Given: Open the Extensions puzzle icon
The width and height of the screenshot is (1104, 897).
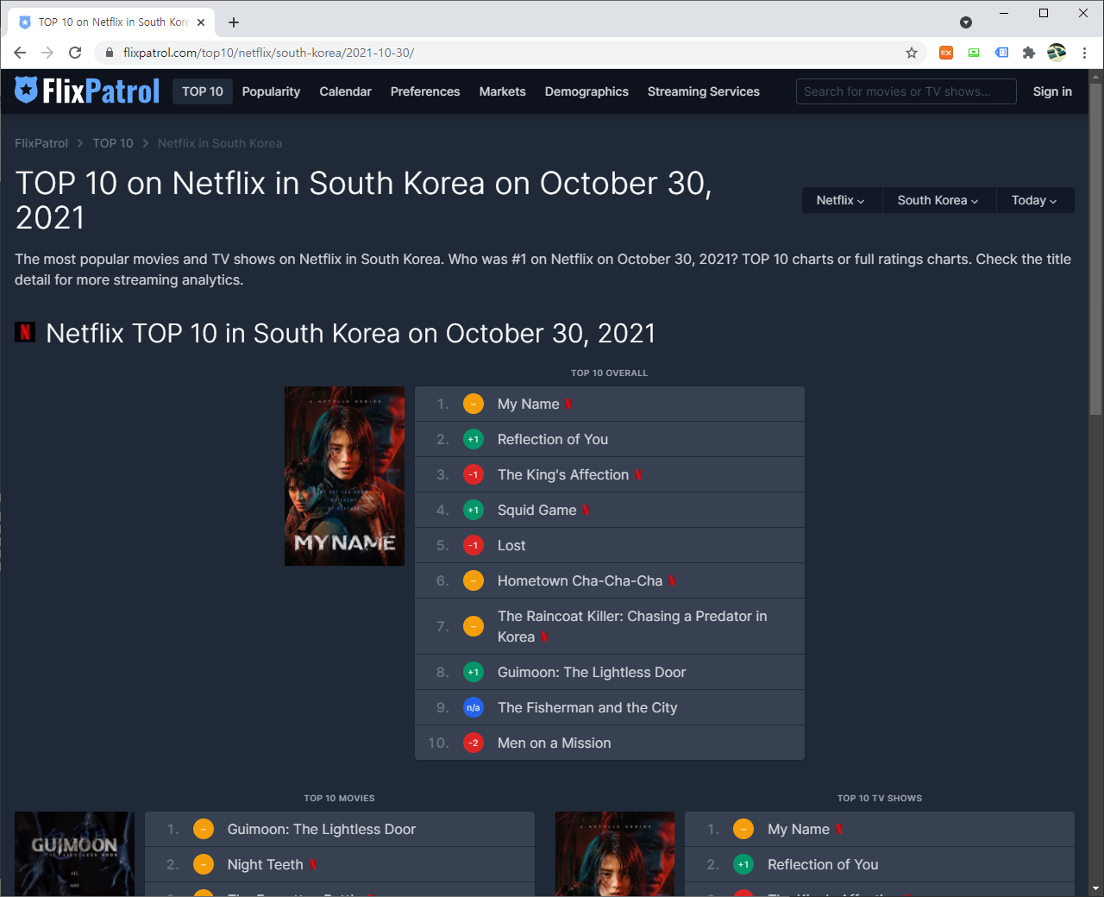Looking at the screenshot, I should point(1029,53).
